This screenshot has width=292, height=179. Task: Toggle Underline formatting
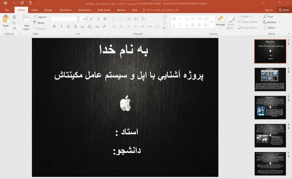[x=68, y=27]
